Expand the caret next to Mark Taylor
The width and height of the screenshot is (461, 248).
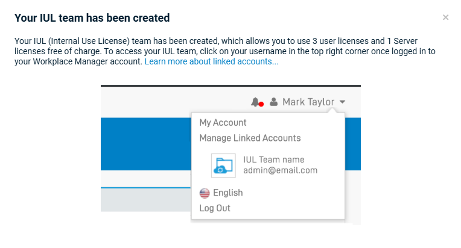(x=342, y=102)
